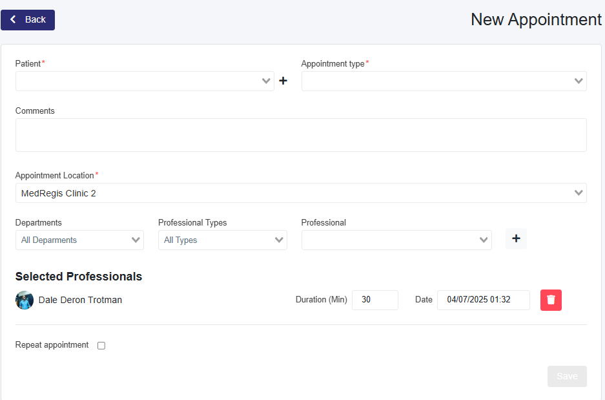
Task: Click the appointment Date field
Action: point(483,300)
